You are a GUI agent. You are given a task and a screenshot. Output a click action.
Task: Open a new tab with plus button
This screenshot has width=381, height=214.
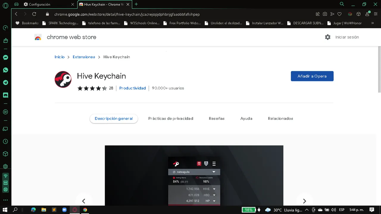(136, 4)
